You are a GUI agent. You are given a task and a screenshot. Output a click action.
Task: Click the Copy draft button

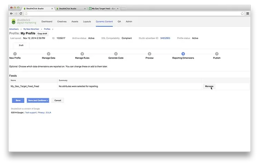[42, 33]
